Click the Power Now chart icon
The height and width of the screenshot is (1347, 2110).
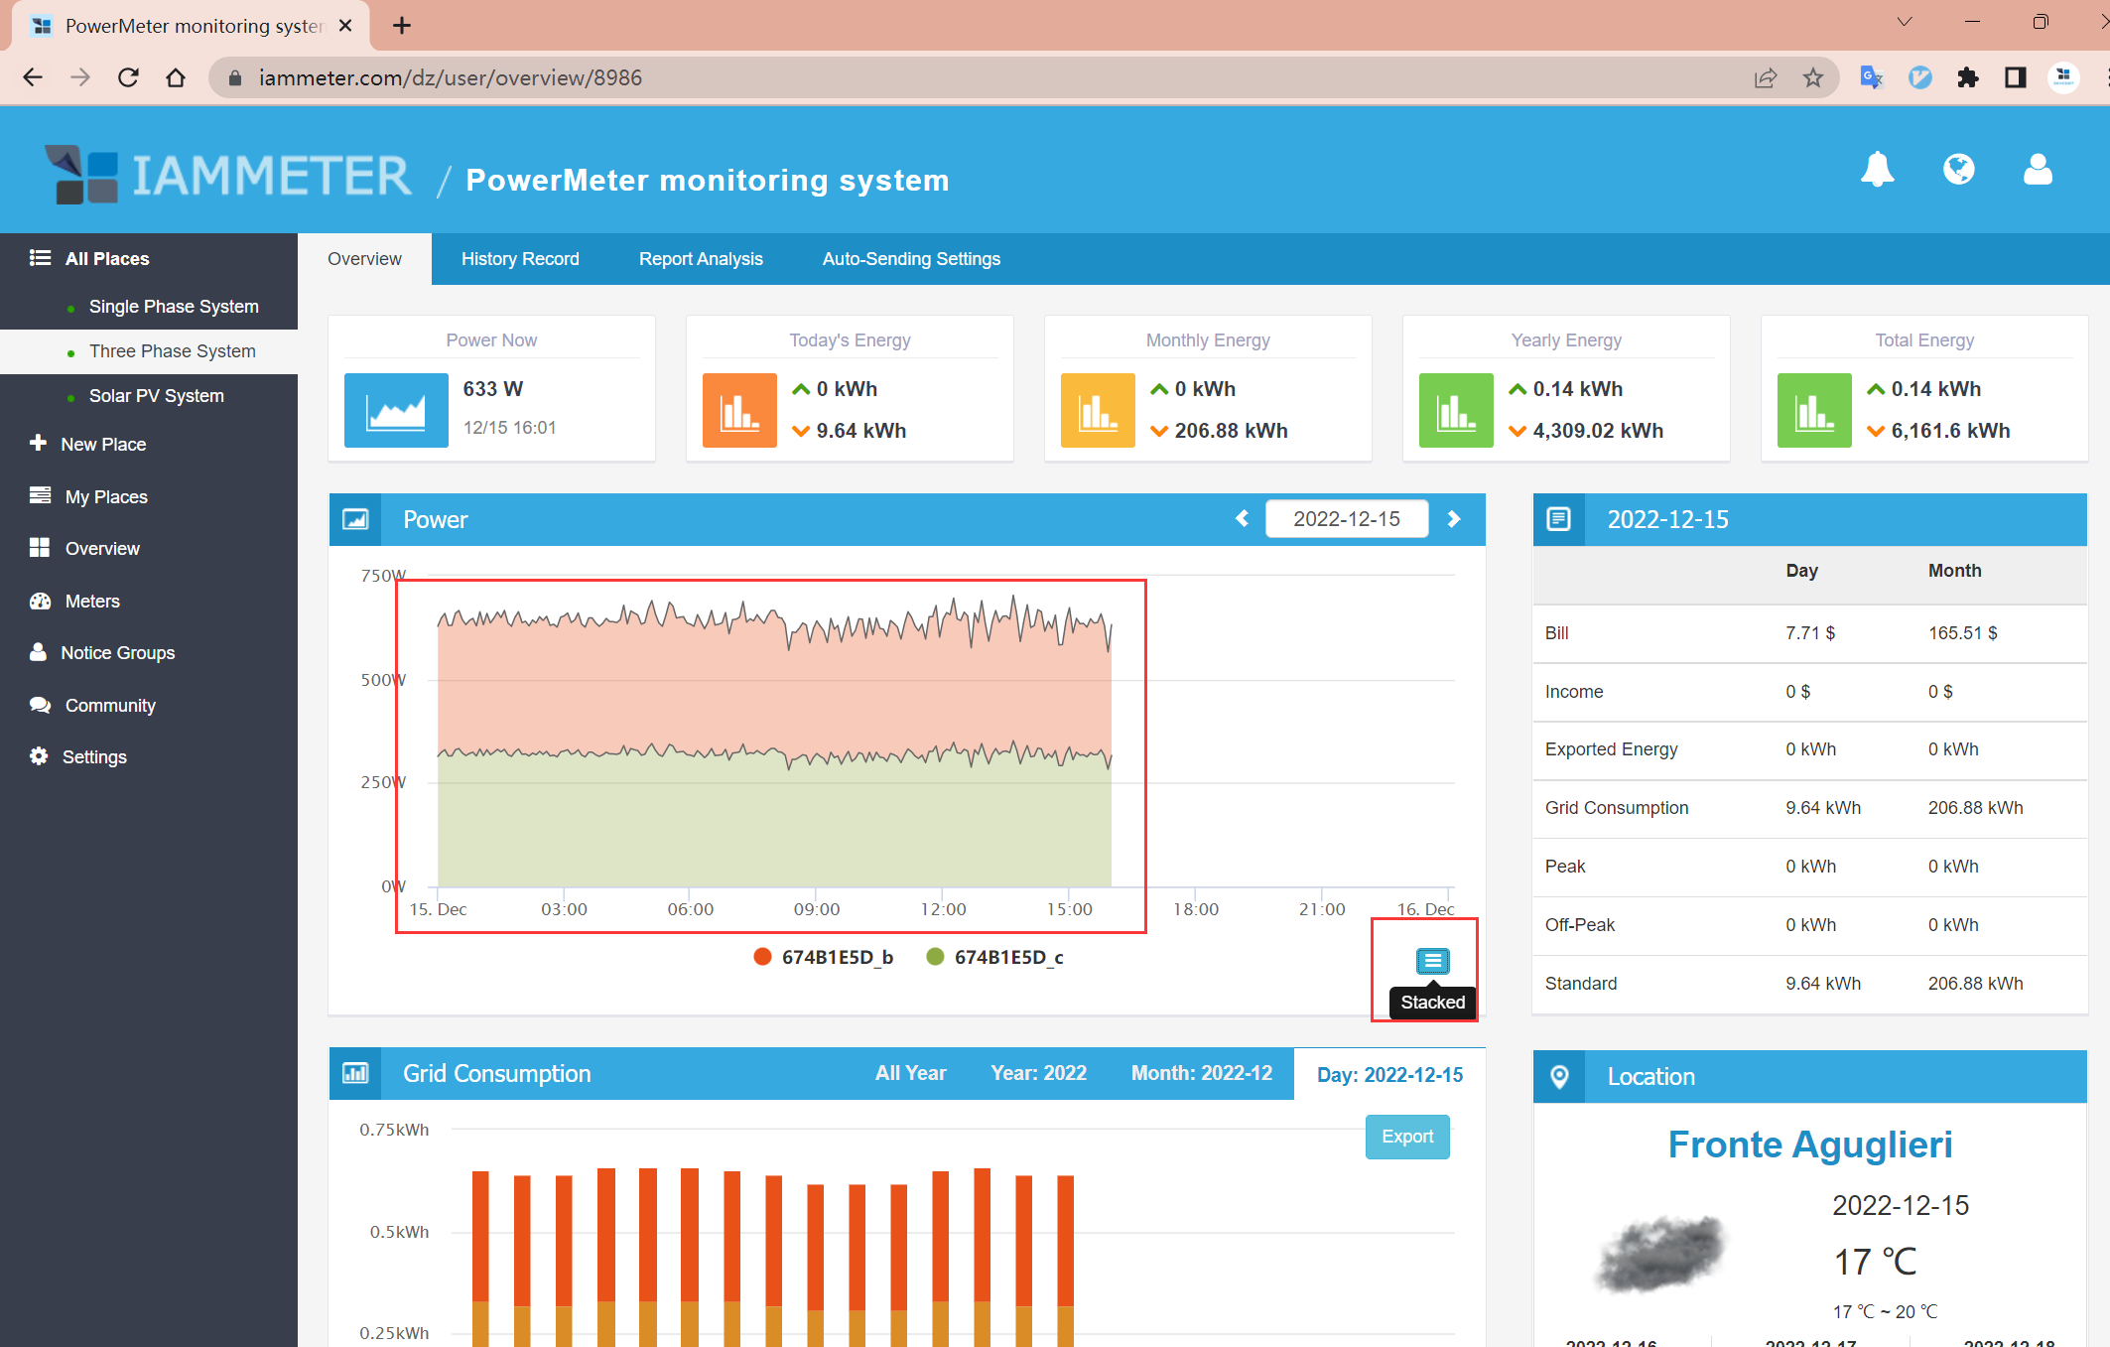[x=396, y=410]
